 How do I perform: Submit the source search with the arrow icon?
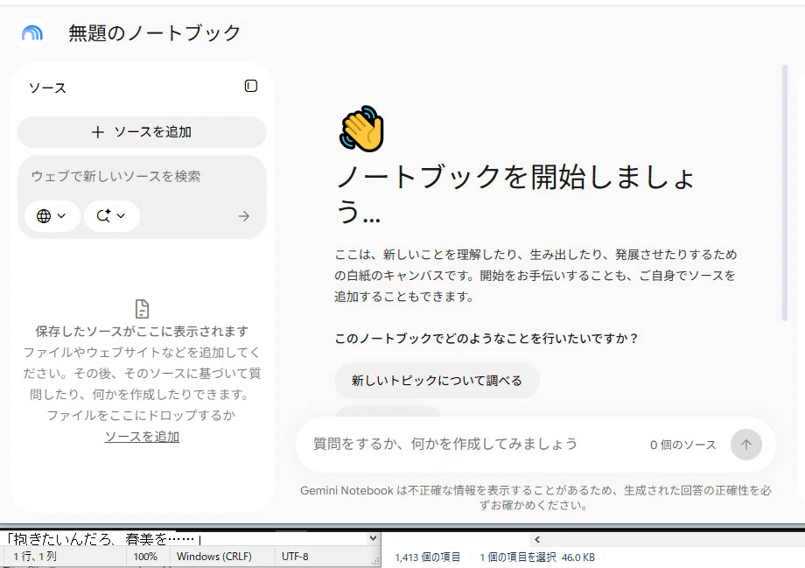244,216
